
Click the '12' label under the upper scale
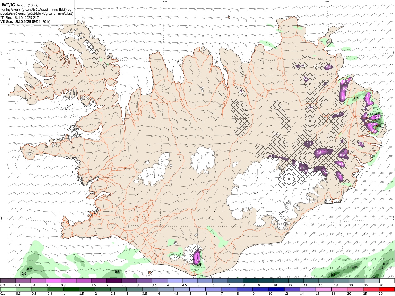click(x=290, y=285)
